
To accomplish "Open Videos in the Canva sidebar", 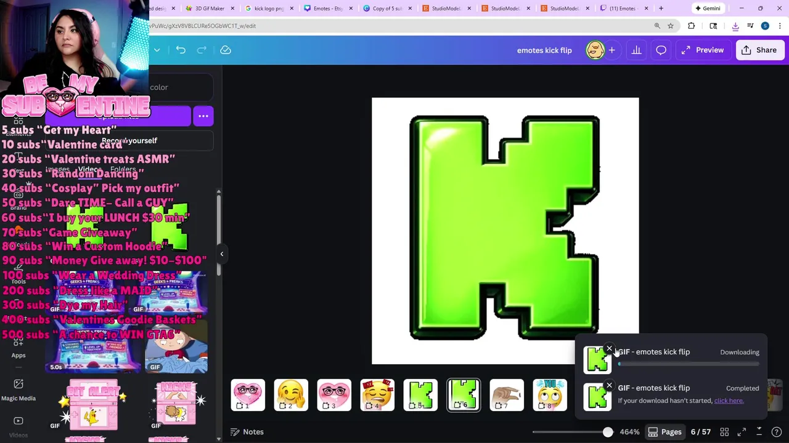I will [18, 426].
